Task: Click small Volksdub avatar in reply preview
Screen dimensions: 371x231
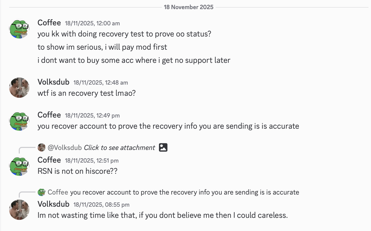Action: [42, 147]
